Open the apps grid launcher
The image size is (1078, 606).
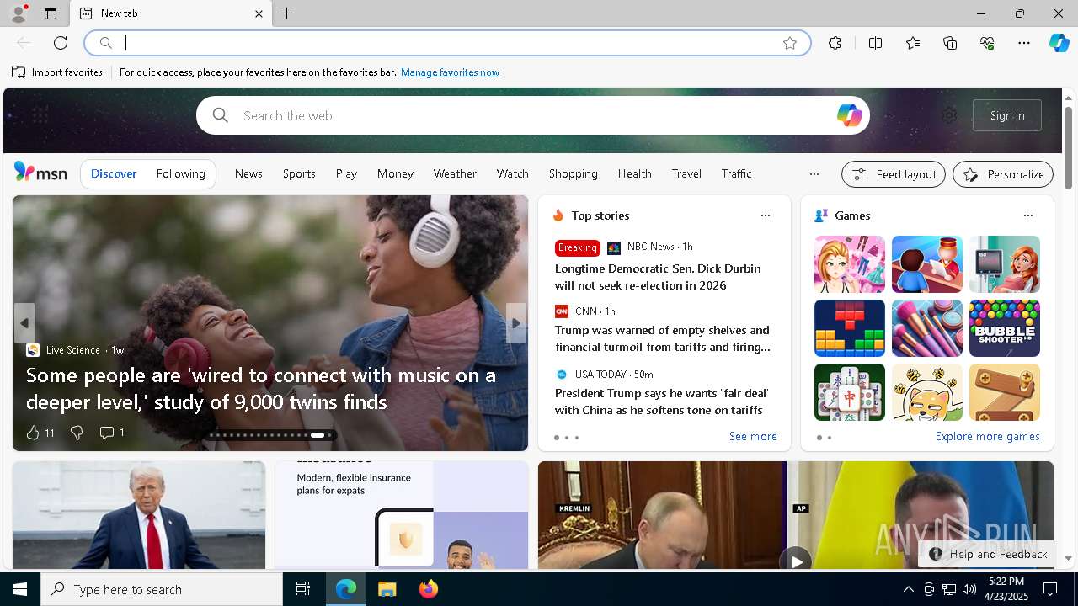[x=40, y=115]
